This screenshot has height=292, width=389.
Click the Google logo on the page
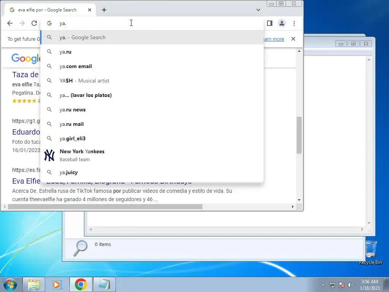pyautogui.click(x=26, y=58)
